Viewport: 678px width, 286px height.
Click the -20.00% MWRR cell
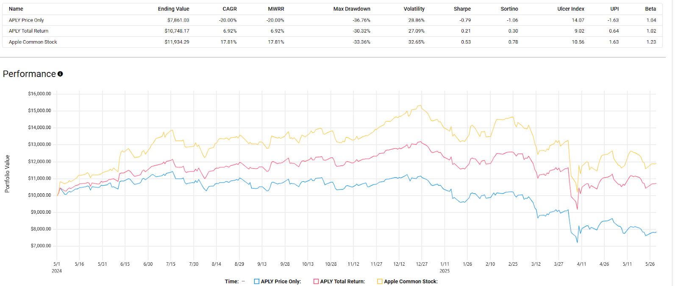tap(275, 20)
